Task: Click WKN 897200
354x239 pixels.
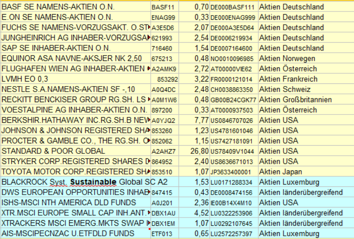Action: coord(165,110)
